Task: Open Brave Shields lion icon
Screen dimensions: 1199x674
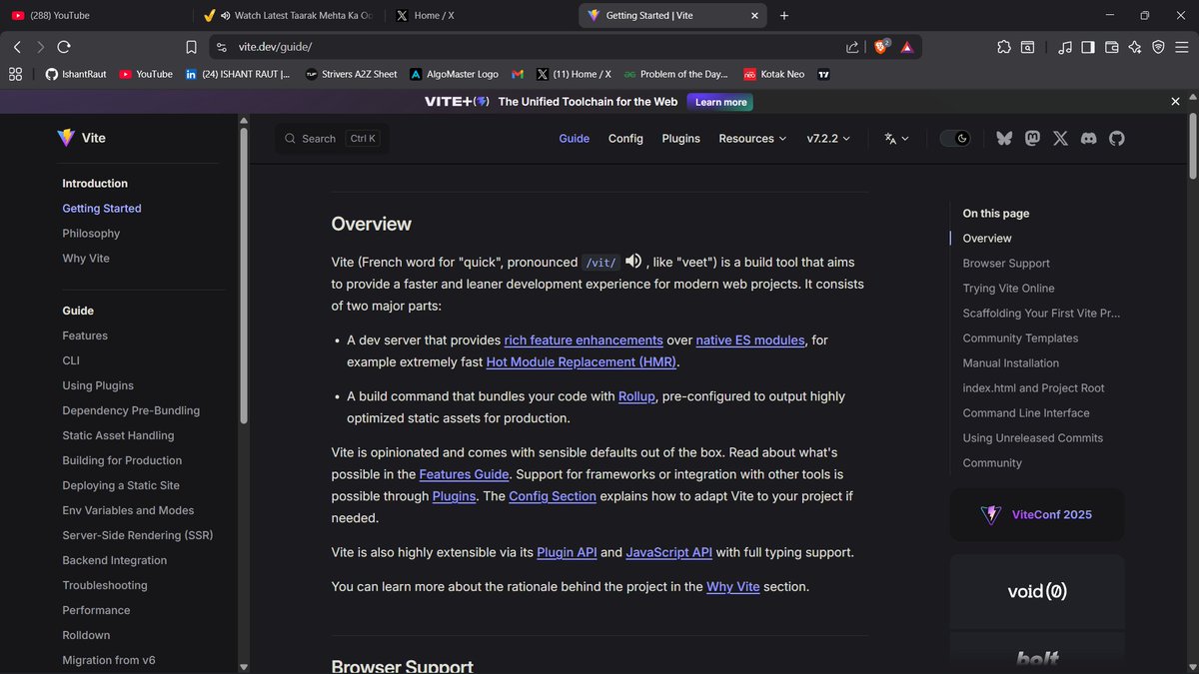Action: click(x=882, y=46)
